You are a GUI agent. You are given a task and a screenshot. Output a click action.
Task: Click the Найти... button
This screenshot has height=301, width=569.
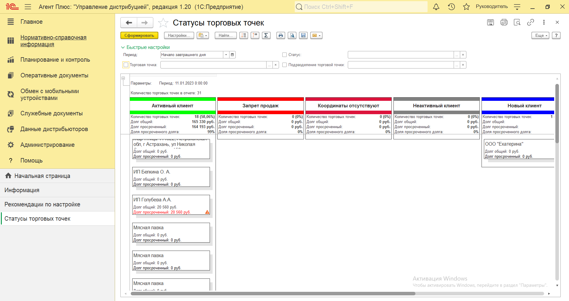pos(226,36)
